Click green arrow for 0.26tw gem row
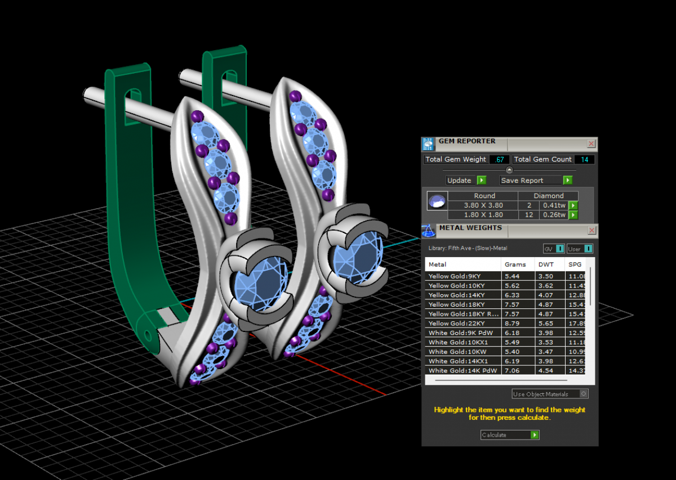The width and height of the screenshot is (676, 480). click(x=573, y=215)
